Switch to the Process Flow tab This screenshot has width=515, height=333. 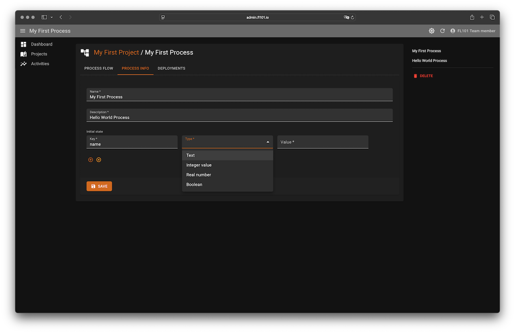pyautogui.click(x=99, y=68)
